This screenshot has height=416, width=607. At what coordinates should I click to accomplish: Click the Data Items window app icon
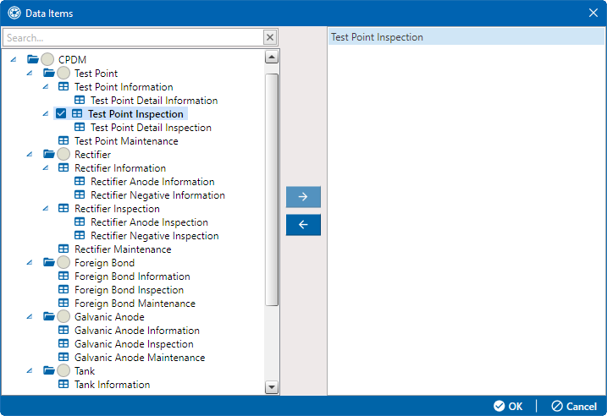[14, 13]
